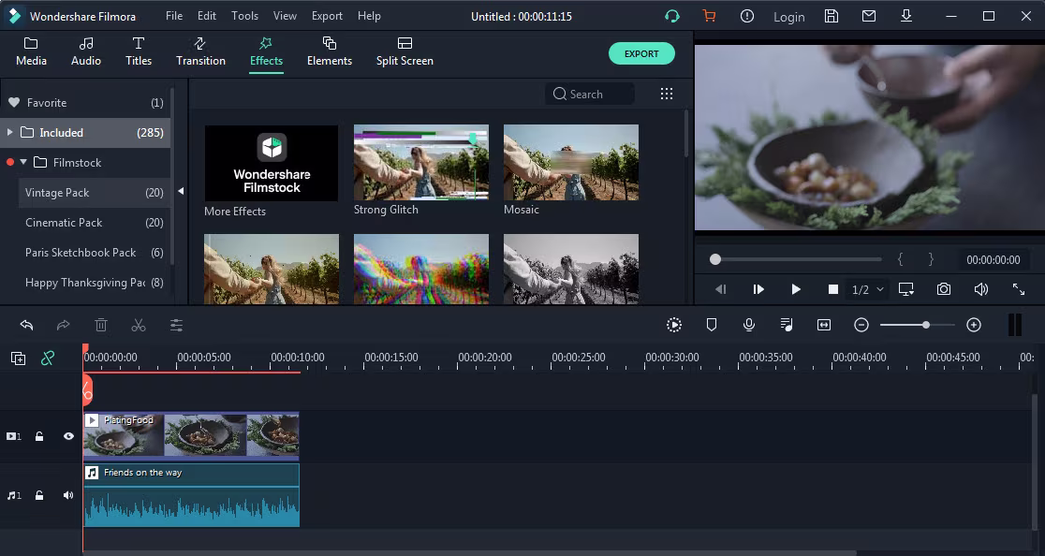Viewport: 1045px width, 556px height.
Task: Save the project with the floppy icon
Action: 832,16
